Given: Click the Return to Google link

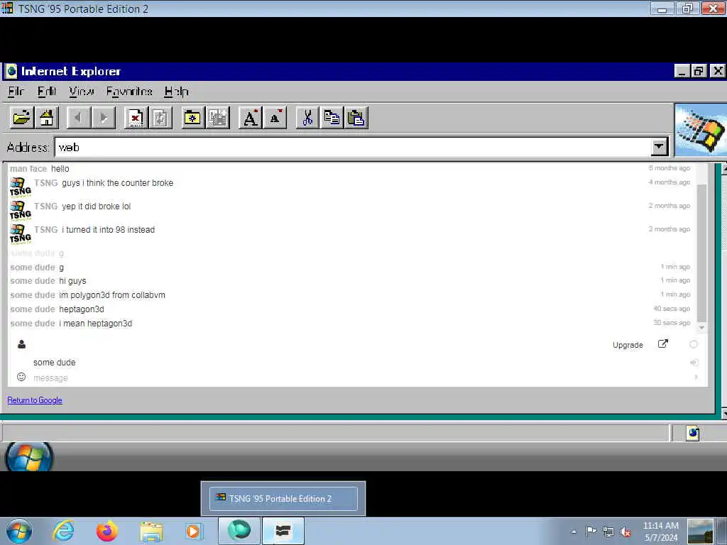Looking at the screenshot, I should coord(35,400).
